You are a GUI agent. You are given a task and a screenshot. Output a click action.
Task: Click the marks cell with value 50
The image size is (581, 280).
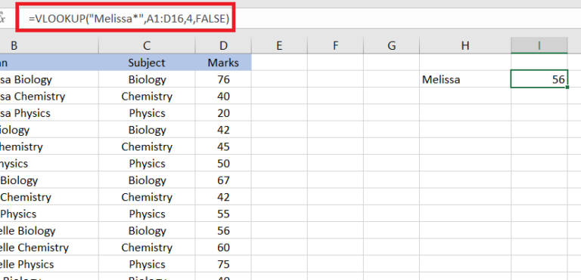[223, 163]
